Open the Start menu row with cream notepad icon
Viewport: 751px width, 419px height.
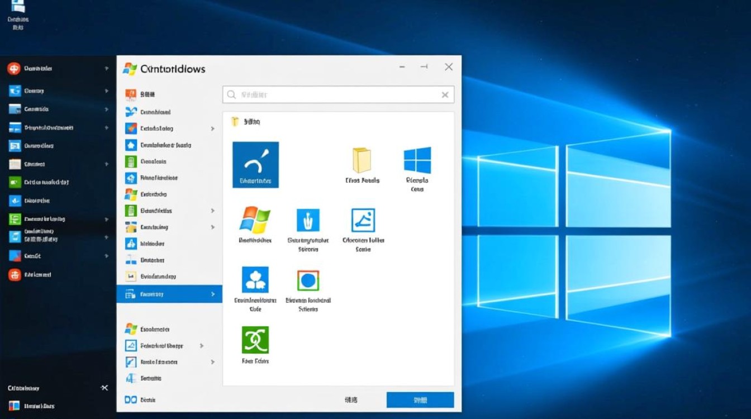(x=58, y=164)
